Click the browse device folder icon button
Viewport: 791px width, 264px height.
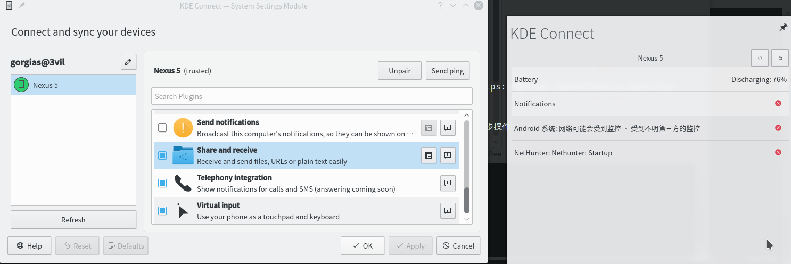click(x=780, y=58)
